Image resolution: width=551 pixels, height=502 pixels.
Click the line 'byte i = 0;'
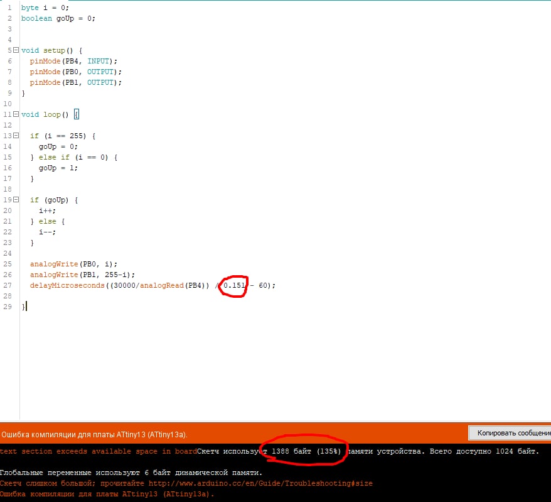(45, 8)
